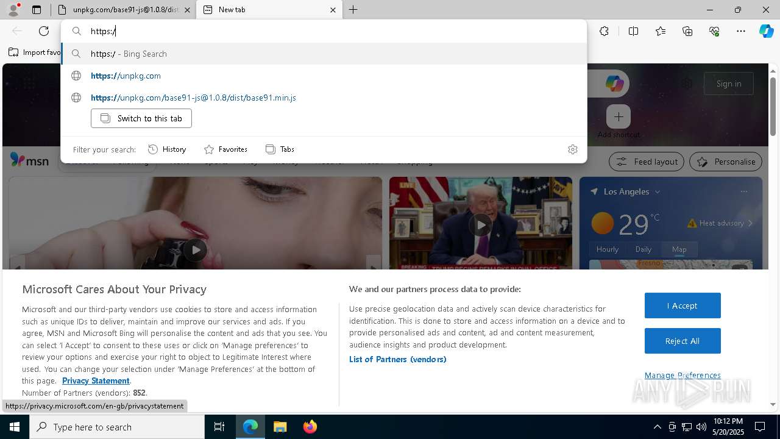The height and width of the screenshot is (439, 780).
Task: Select Daily weather tab
Action: pos(643,249)
